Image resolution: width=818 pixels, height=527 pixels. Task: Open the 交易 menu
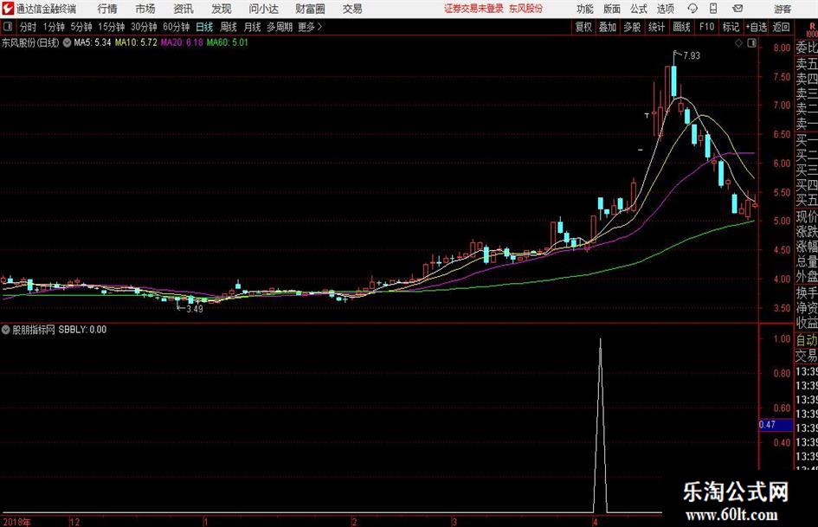pos(352,9)
